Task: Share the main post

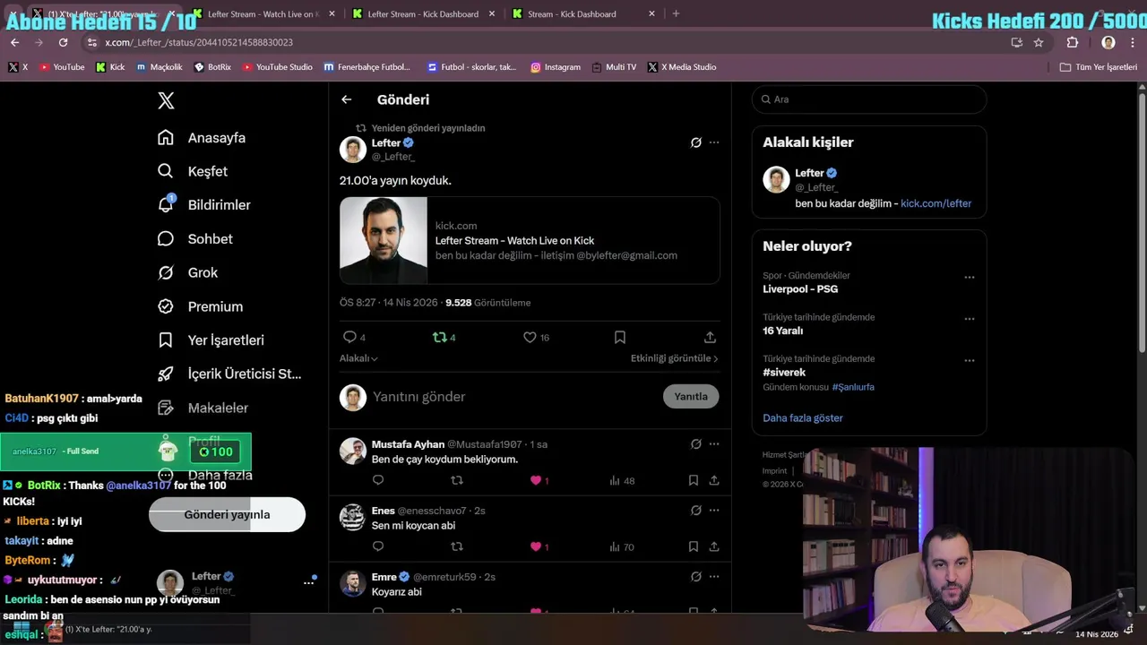Action: point(710,338)
